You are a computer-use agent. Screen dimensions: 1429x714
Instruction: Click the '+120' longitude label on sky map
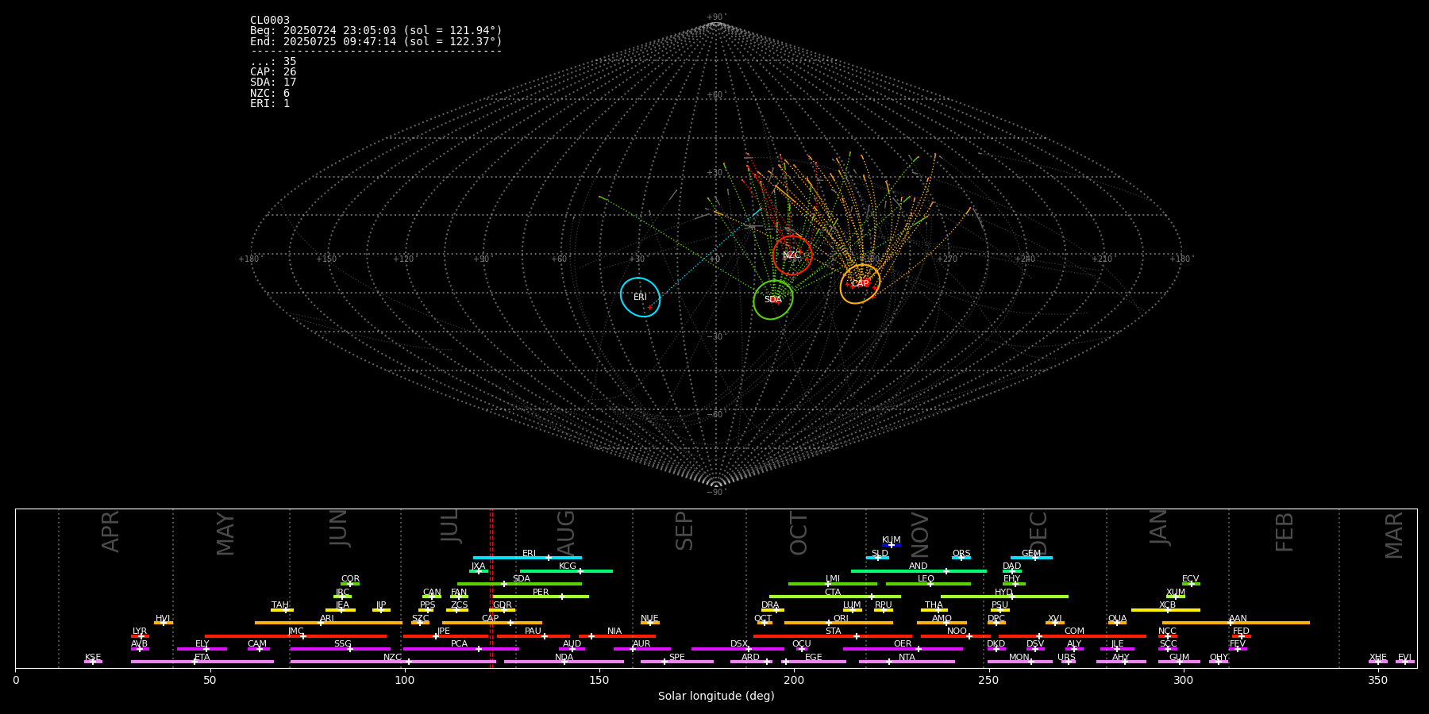point(403,259)
